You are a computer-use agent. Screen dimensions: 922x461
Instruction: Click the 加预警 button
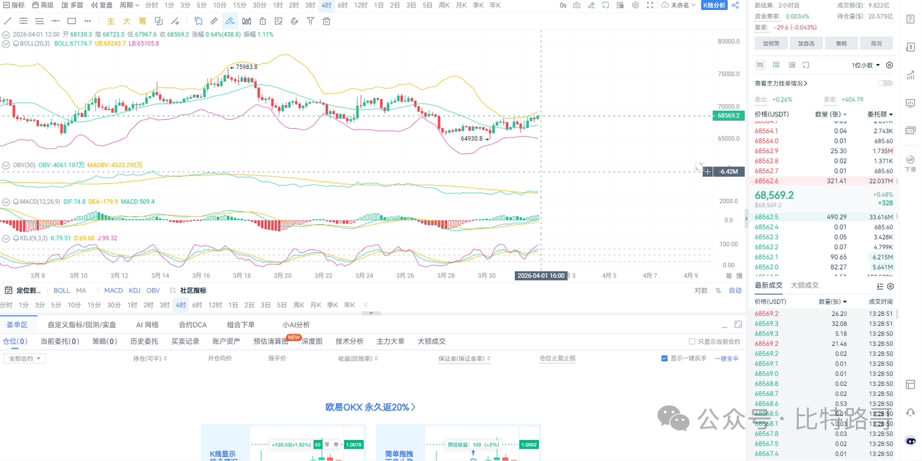771,43
